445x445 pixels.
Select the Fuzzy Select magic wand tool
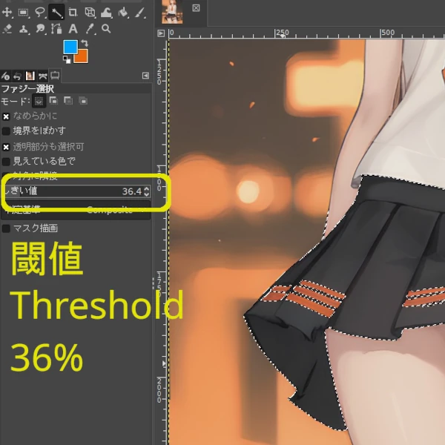56,13
